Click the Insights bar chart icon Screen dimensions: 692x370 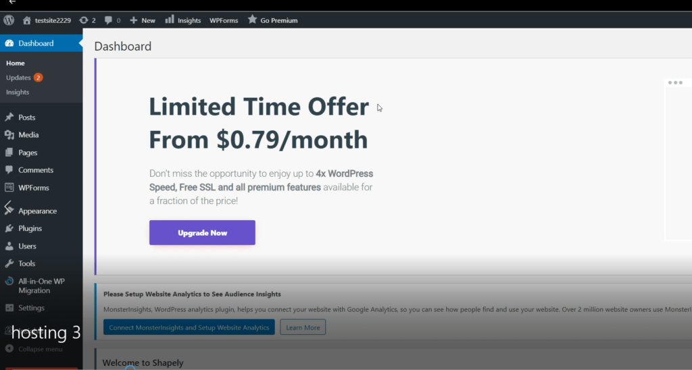(x=170, y=20)
